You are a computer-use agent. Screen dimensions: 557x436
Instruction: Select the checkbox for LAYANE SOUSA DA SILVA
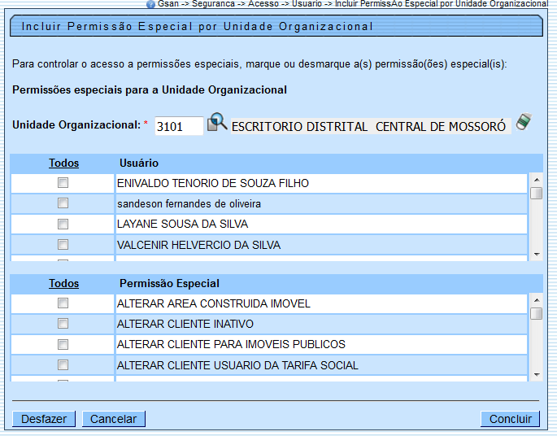(63, 224)
